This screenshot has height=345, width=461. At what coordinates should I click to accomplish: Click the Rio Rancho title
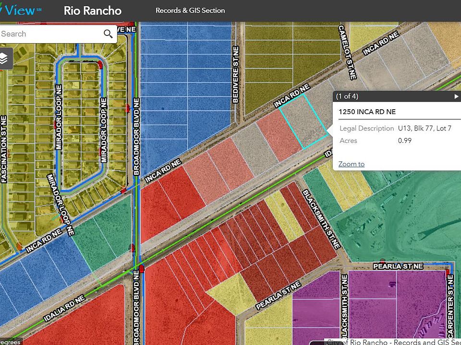tap(93, 11)
